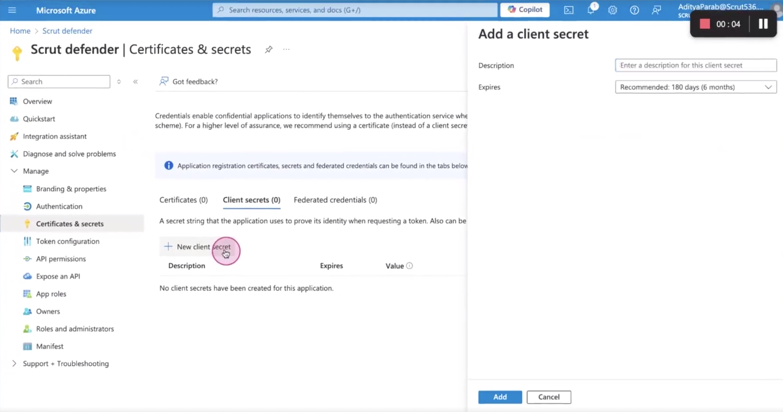Switch to the Certificates (0) tab
Screen dimensions: 783x412
(183, 200)
